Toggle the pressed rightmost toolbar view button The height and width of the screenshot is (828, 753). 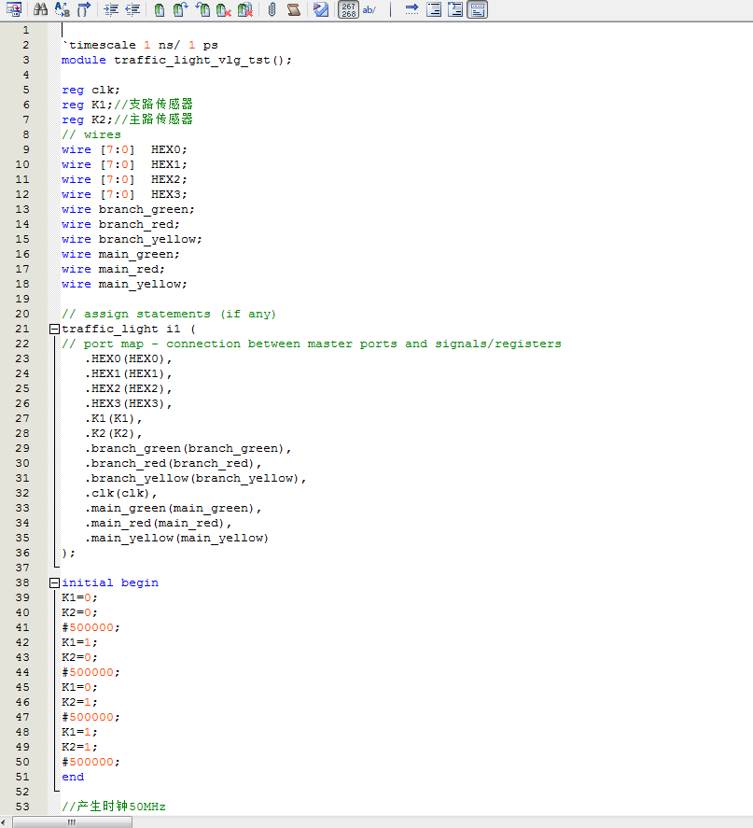click(477, 9)
